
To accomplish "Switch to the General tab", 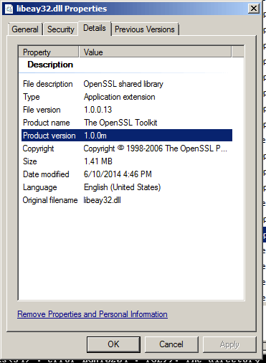I will 25,29.
